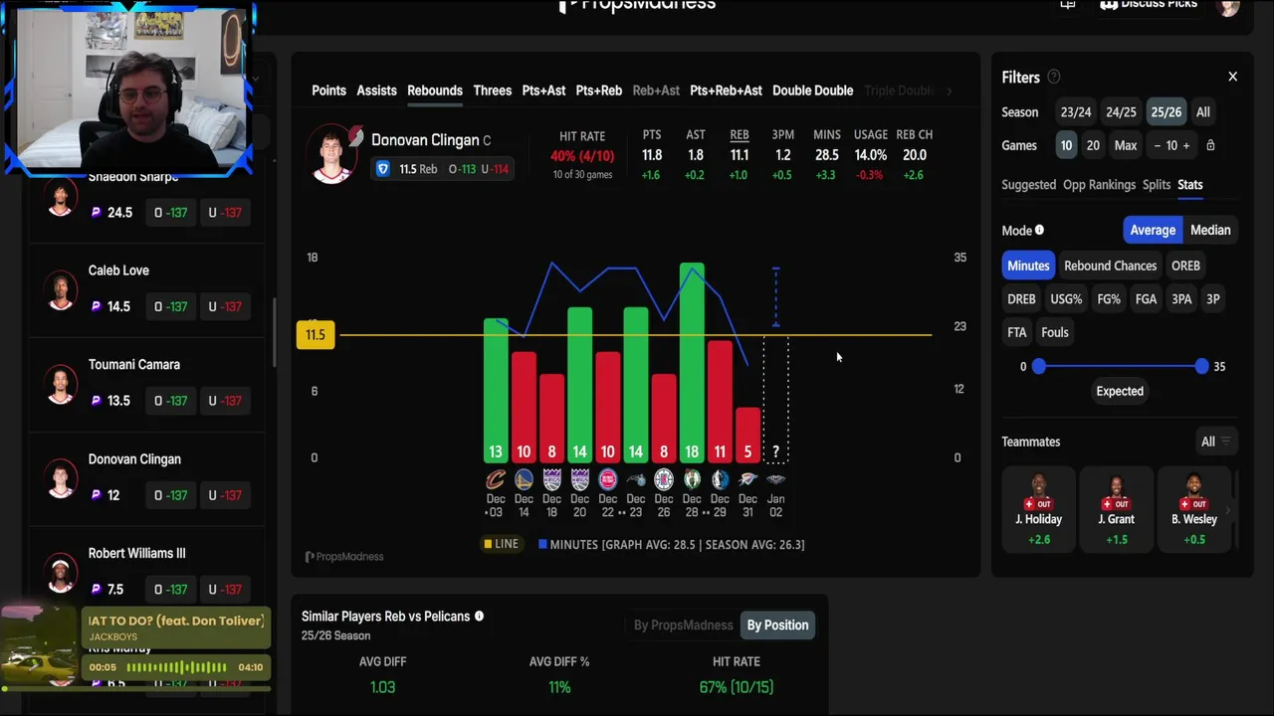
Task: Click the maximum handle of the range slider
Action: 1201,366
